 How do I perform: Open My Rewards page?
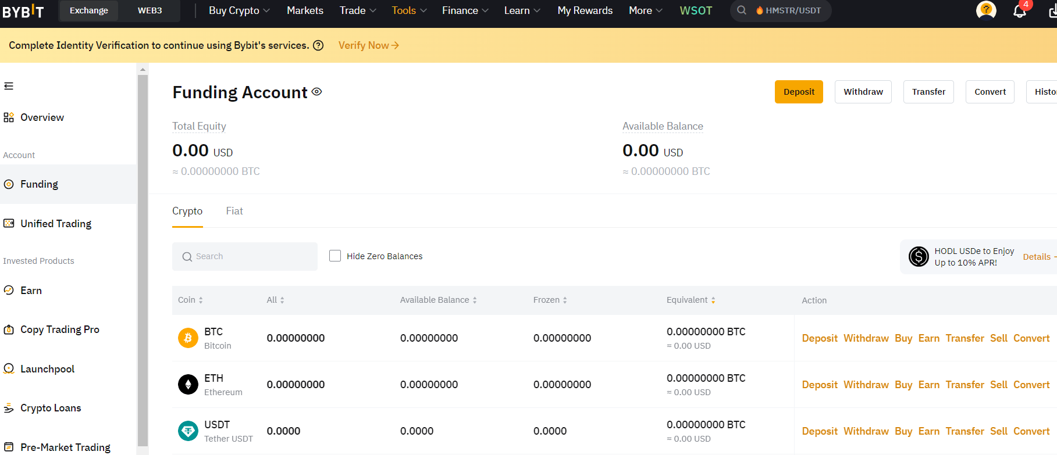[x=585, y=10]
